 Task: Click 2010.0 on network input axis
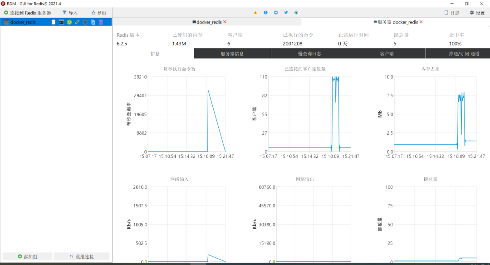[140, 187]
